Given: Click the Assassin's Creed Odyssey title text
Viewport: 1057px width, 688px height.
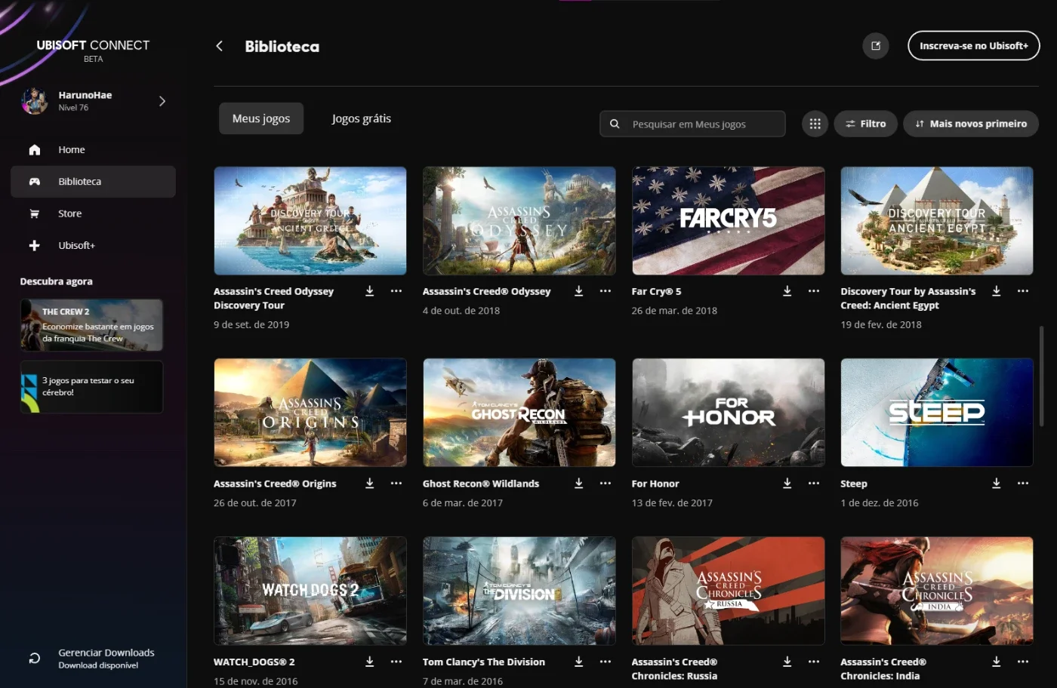Looking at the screenshot, I should [487, 291].
